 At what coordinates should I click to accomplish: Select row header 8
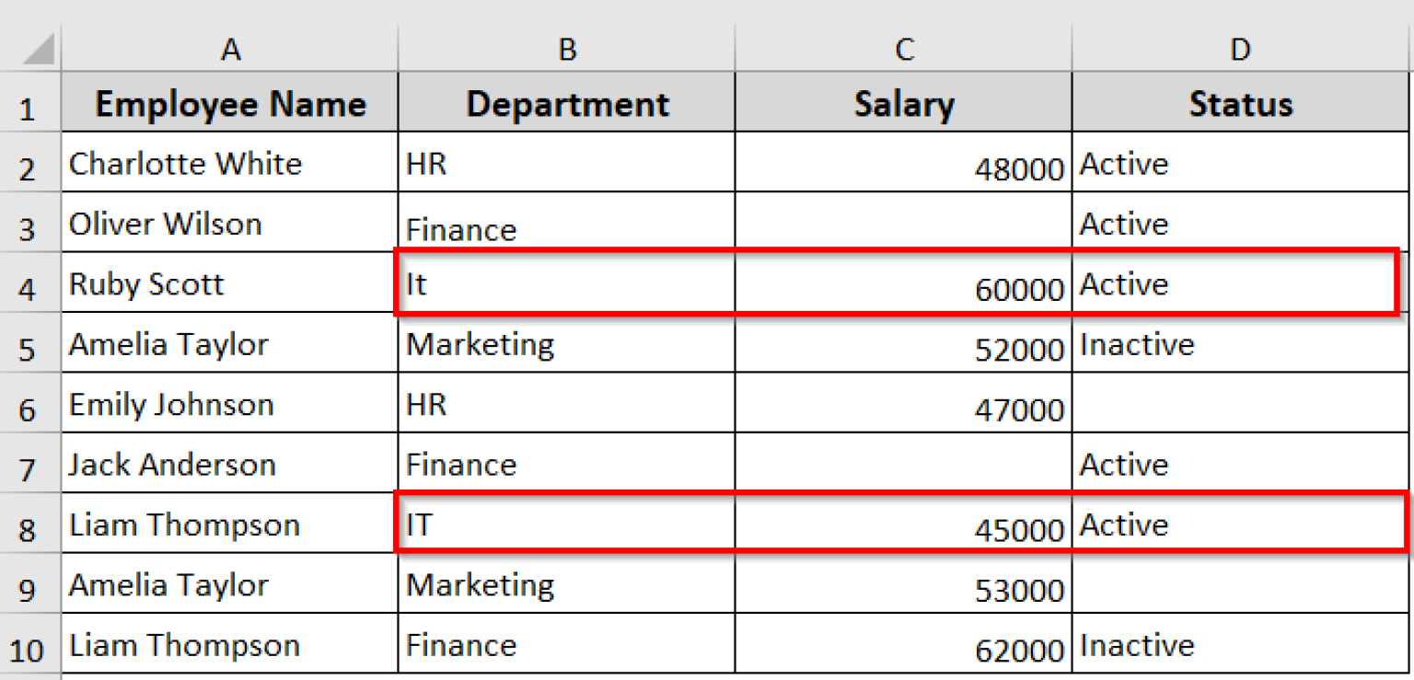(29, 524)
